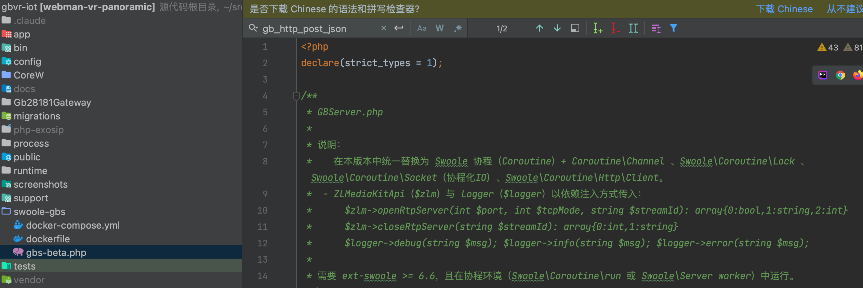Click 下载 Chinese link

pyautogui.click(x=784, y=9)
